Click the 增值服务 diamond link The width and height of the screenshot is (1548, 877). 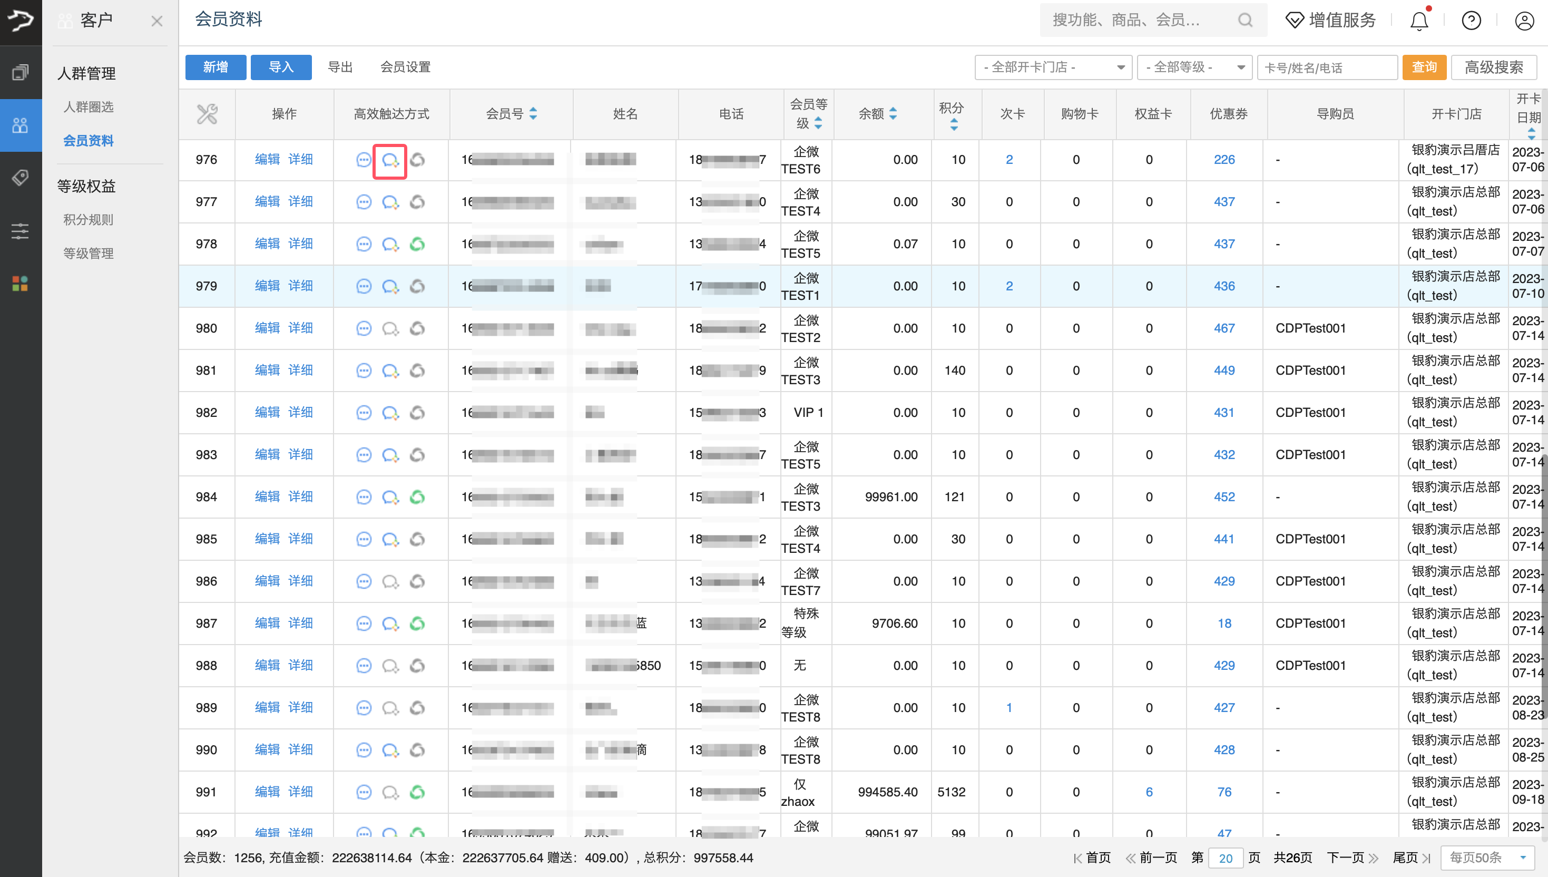[1330, 20]
